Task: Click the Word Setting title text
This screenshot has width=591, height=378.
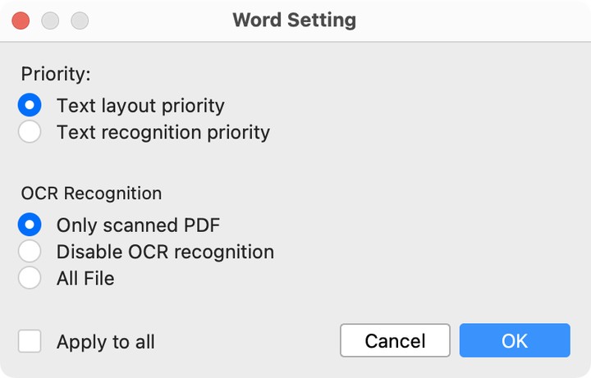Action: [x=295, y=20]
